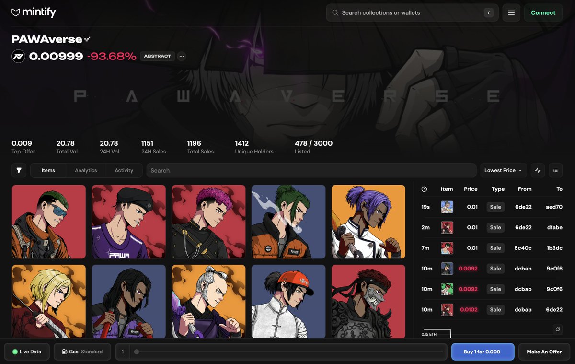Open the Lowest Price sort dropdown
575x364 pixels.
pos(504,170)
